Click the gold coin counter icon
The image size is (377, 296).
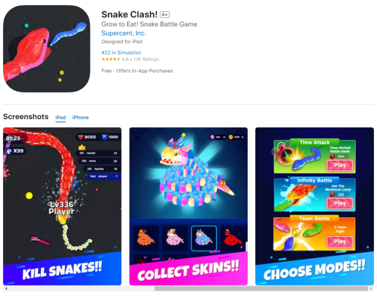coord(231,137)
